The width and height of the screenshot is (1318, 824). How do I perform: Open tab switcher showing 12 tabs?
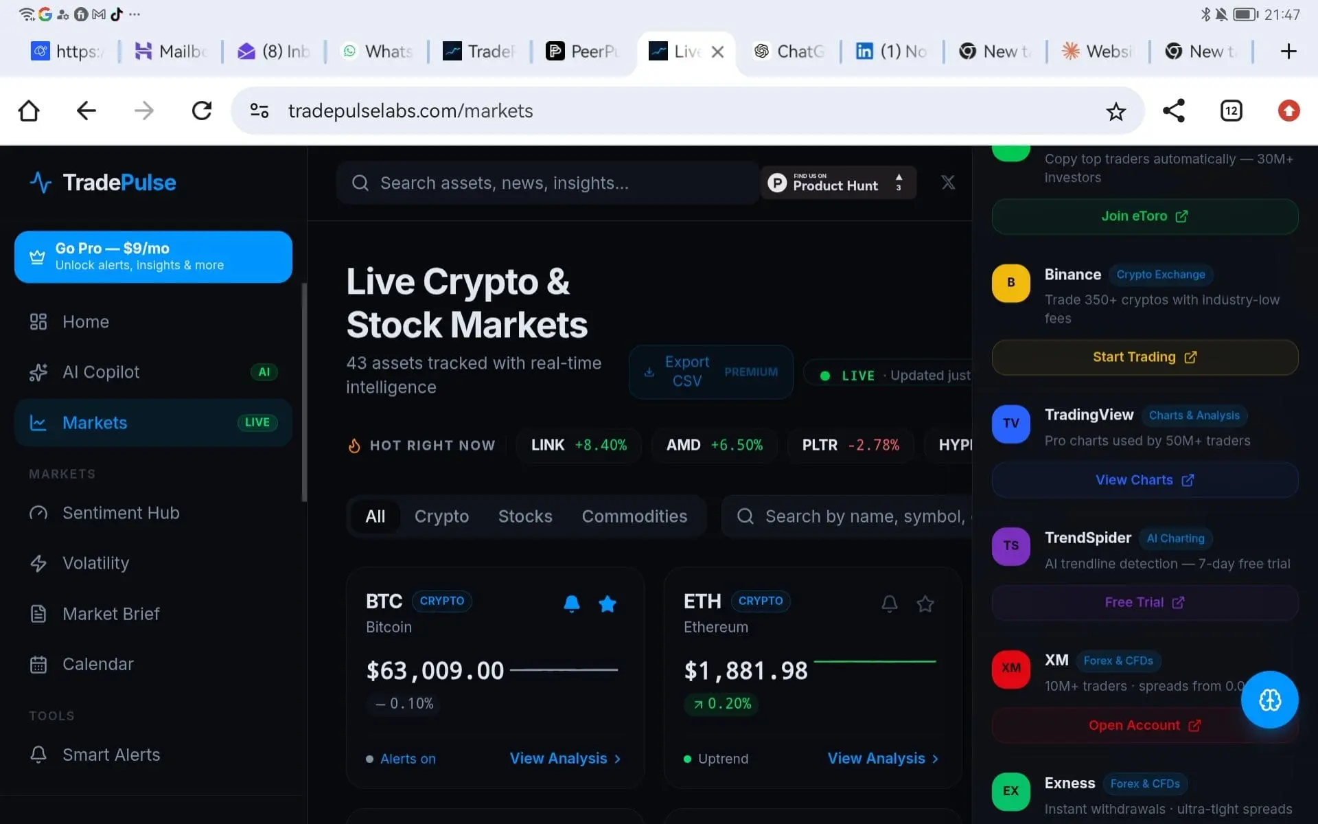(1231, 111)
